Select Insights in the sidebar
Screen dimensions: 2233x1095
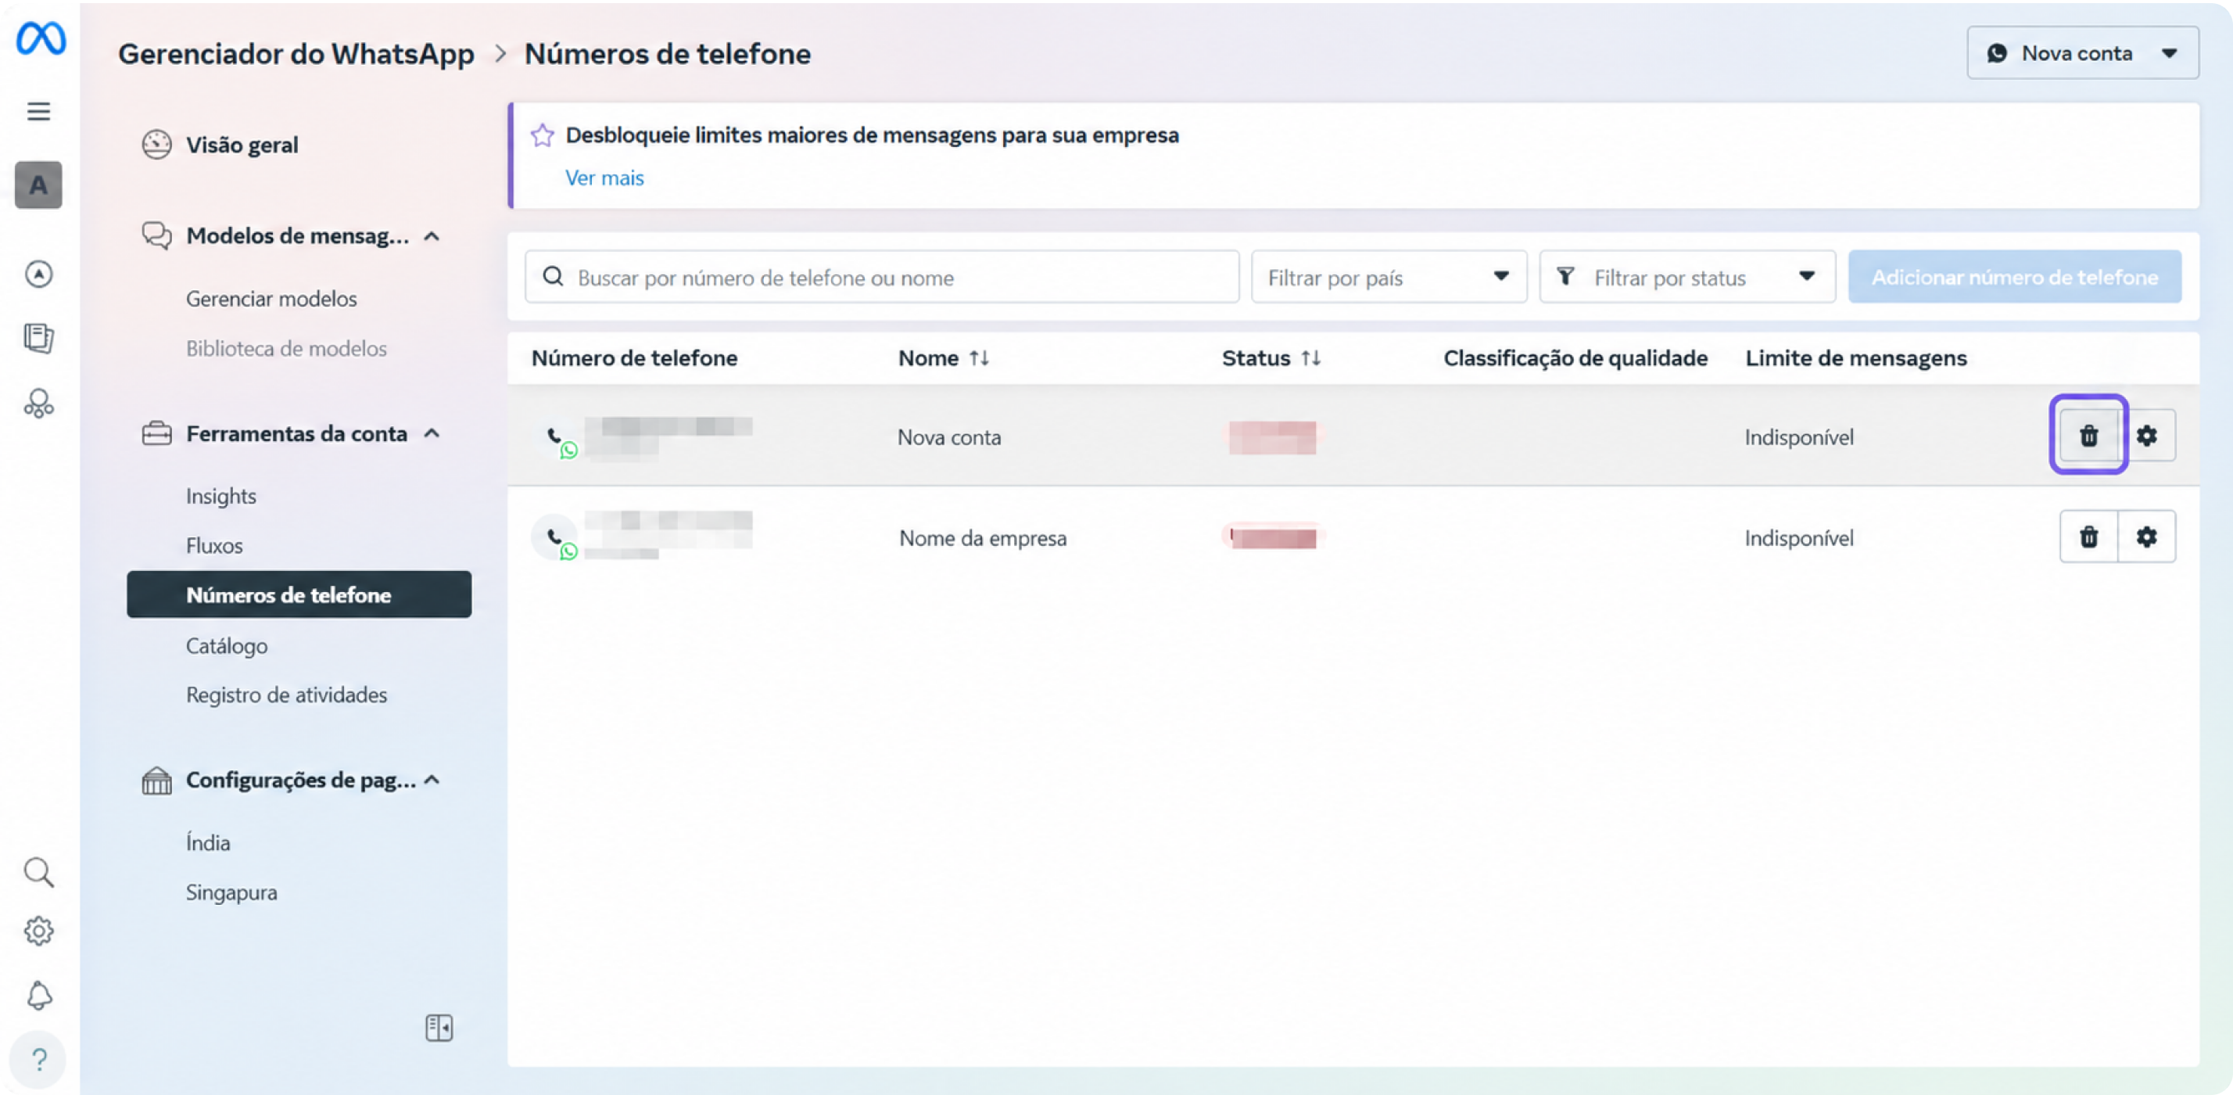[221, 496]
